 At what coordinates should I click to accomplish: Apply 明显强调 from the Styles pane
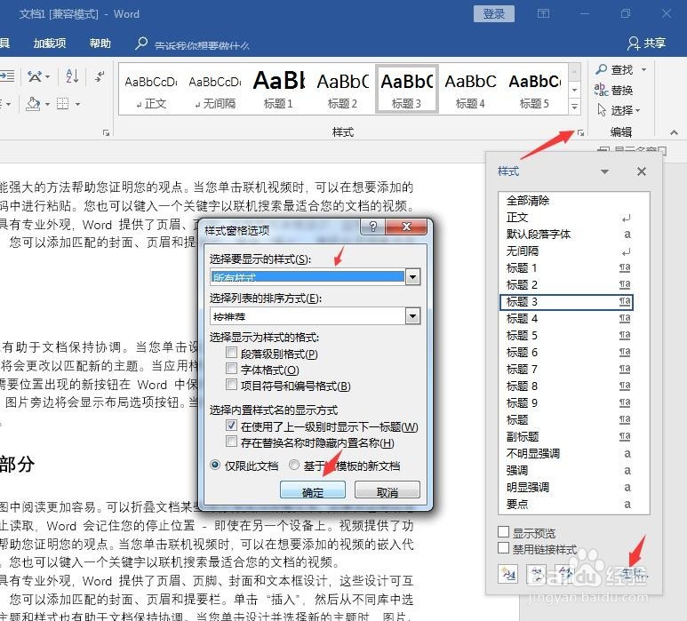click(x=567, y=487)
